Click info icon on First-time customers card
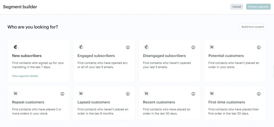The width and height of the screenshot is (274, 127). pos(258,94)
